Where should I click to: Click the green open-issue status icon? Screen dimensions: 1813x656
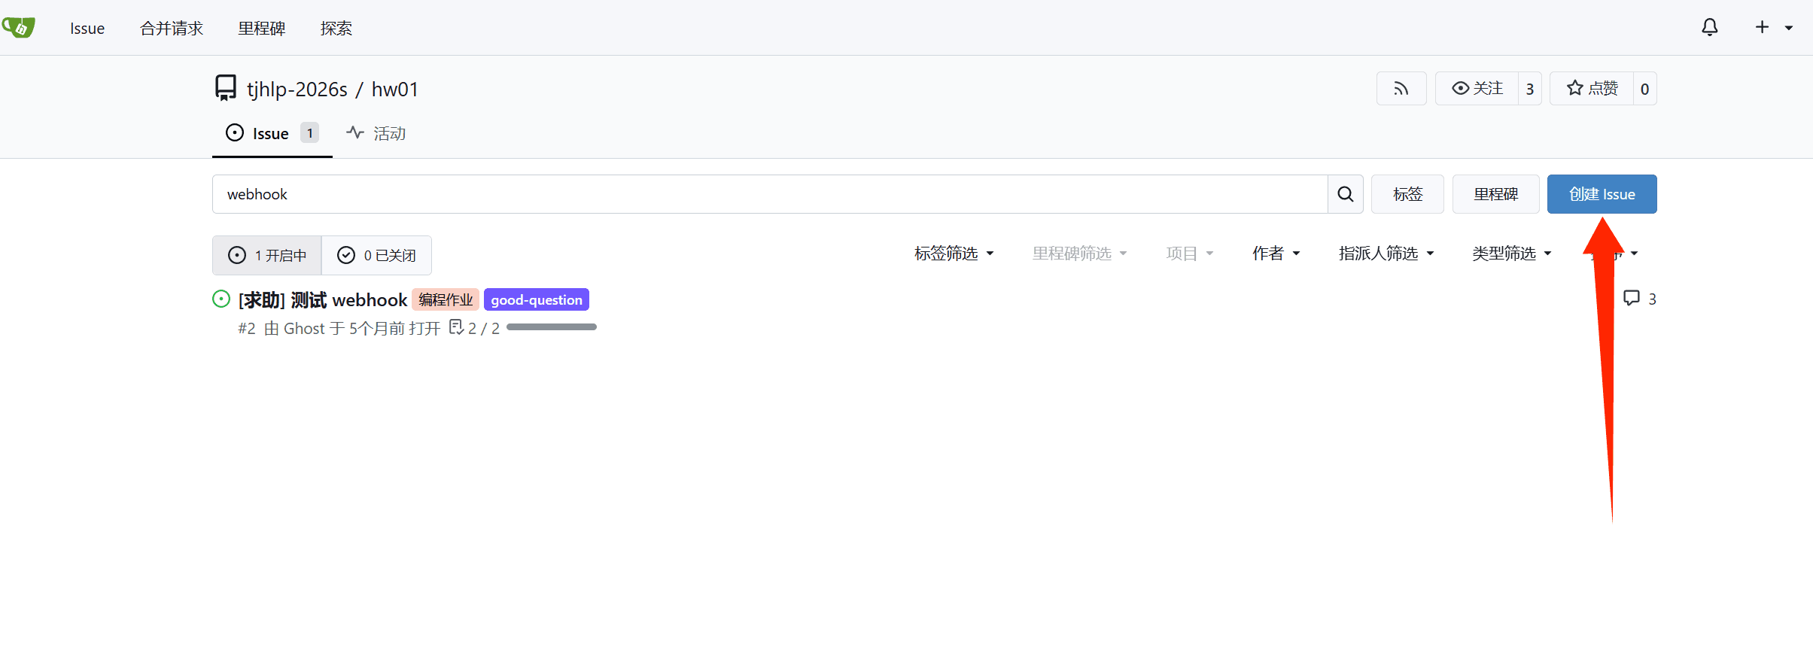click(x=221, y=299)
